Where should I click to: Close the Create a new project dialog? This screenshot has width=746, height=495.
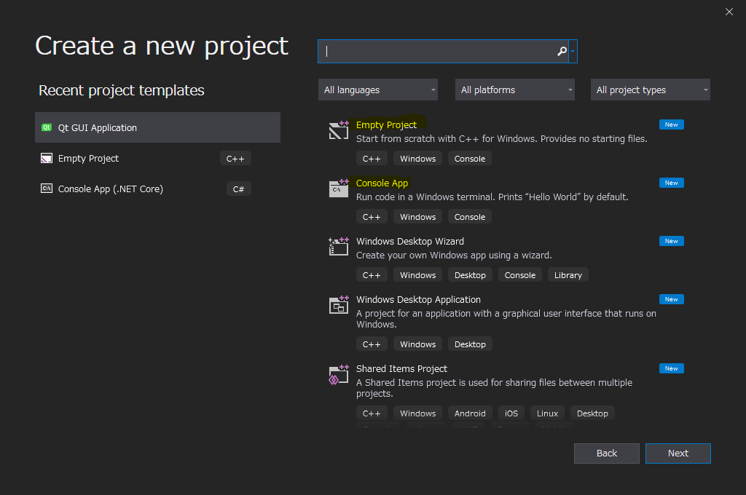tap(729, 12)
